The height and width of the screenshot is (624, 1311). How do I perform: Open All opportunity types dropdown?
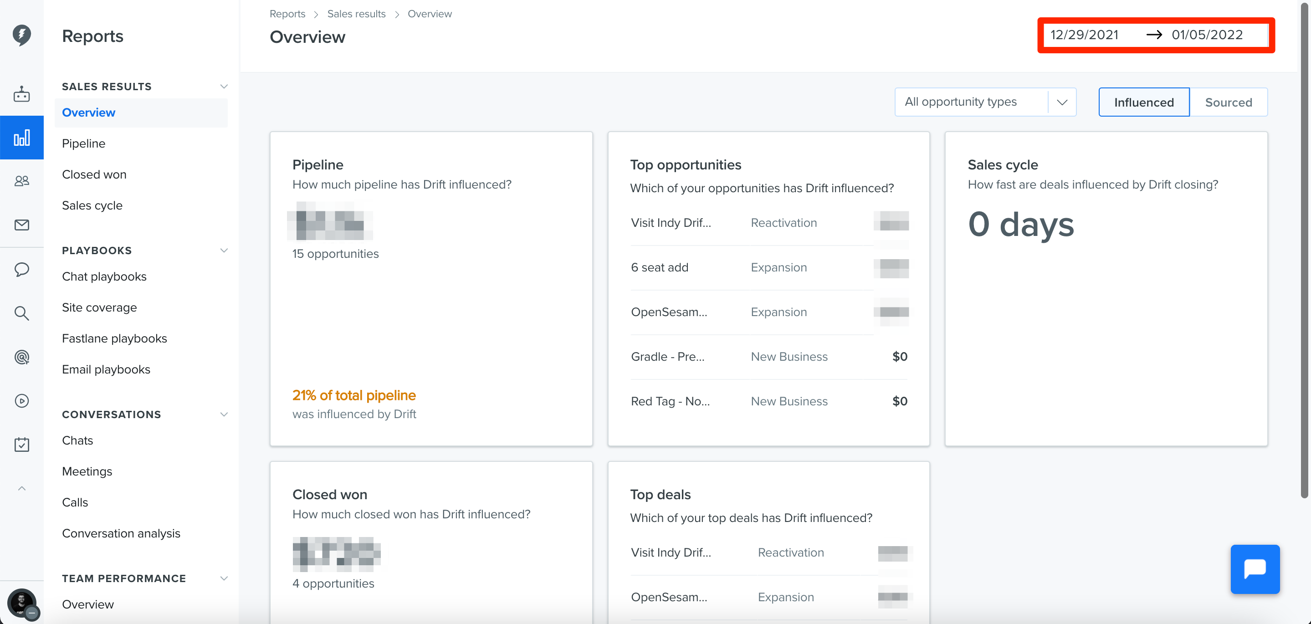coord(985,102)
